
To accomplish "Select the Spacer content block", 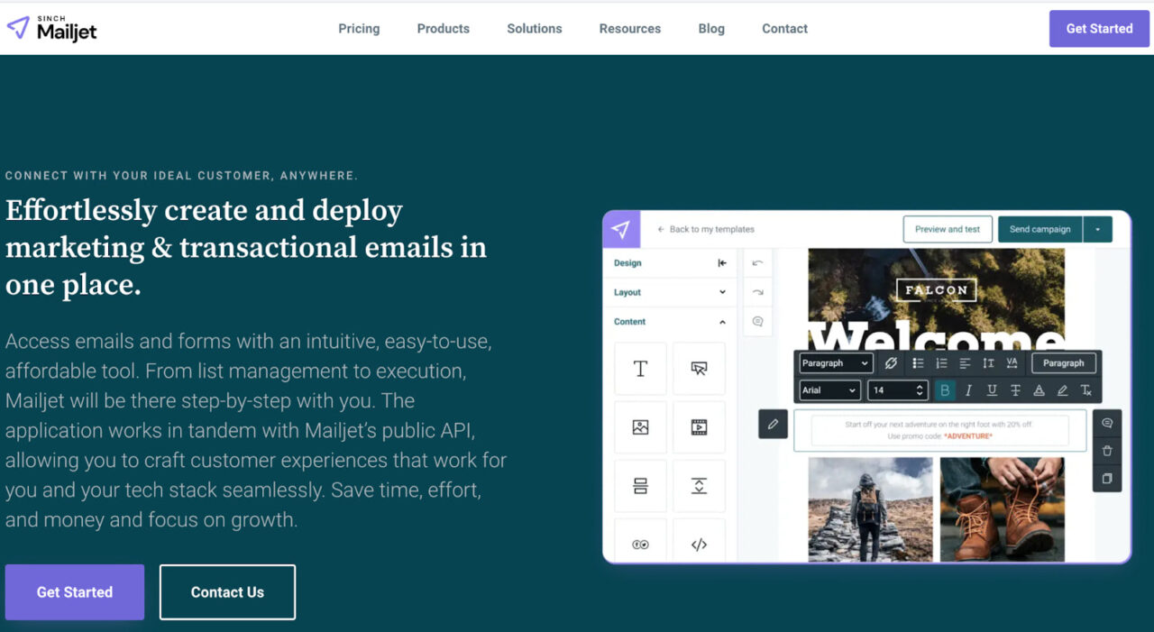I will coord(699,486).
